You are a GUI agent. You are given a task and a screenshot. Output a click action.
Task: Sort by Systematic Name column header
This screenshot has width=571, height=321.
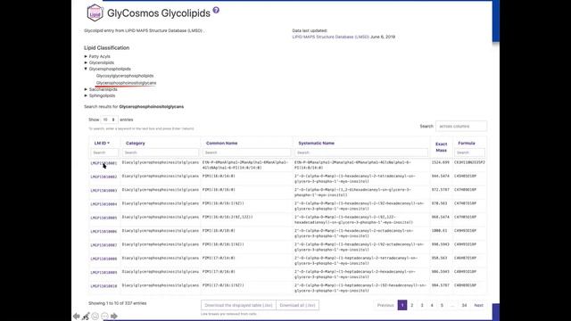(x=316, y=143)
